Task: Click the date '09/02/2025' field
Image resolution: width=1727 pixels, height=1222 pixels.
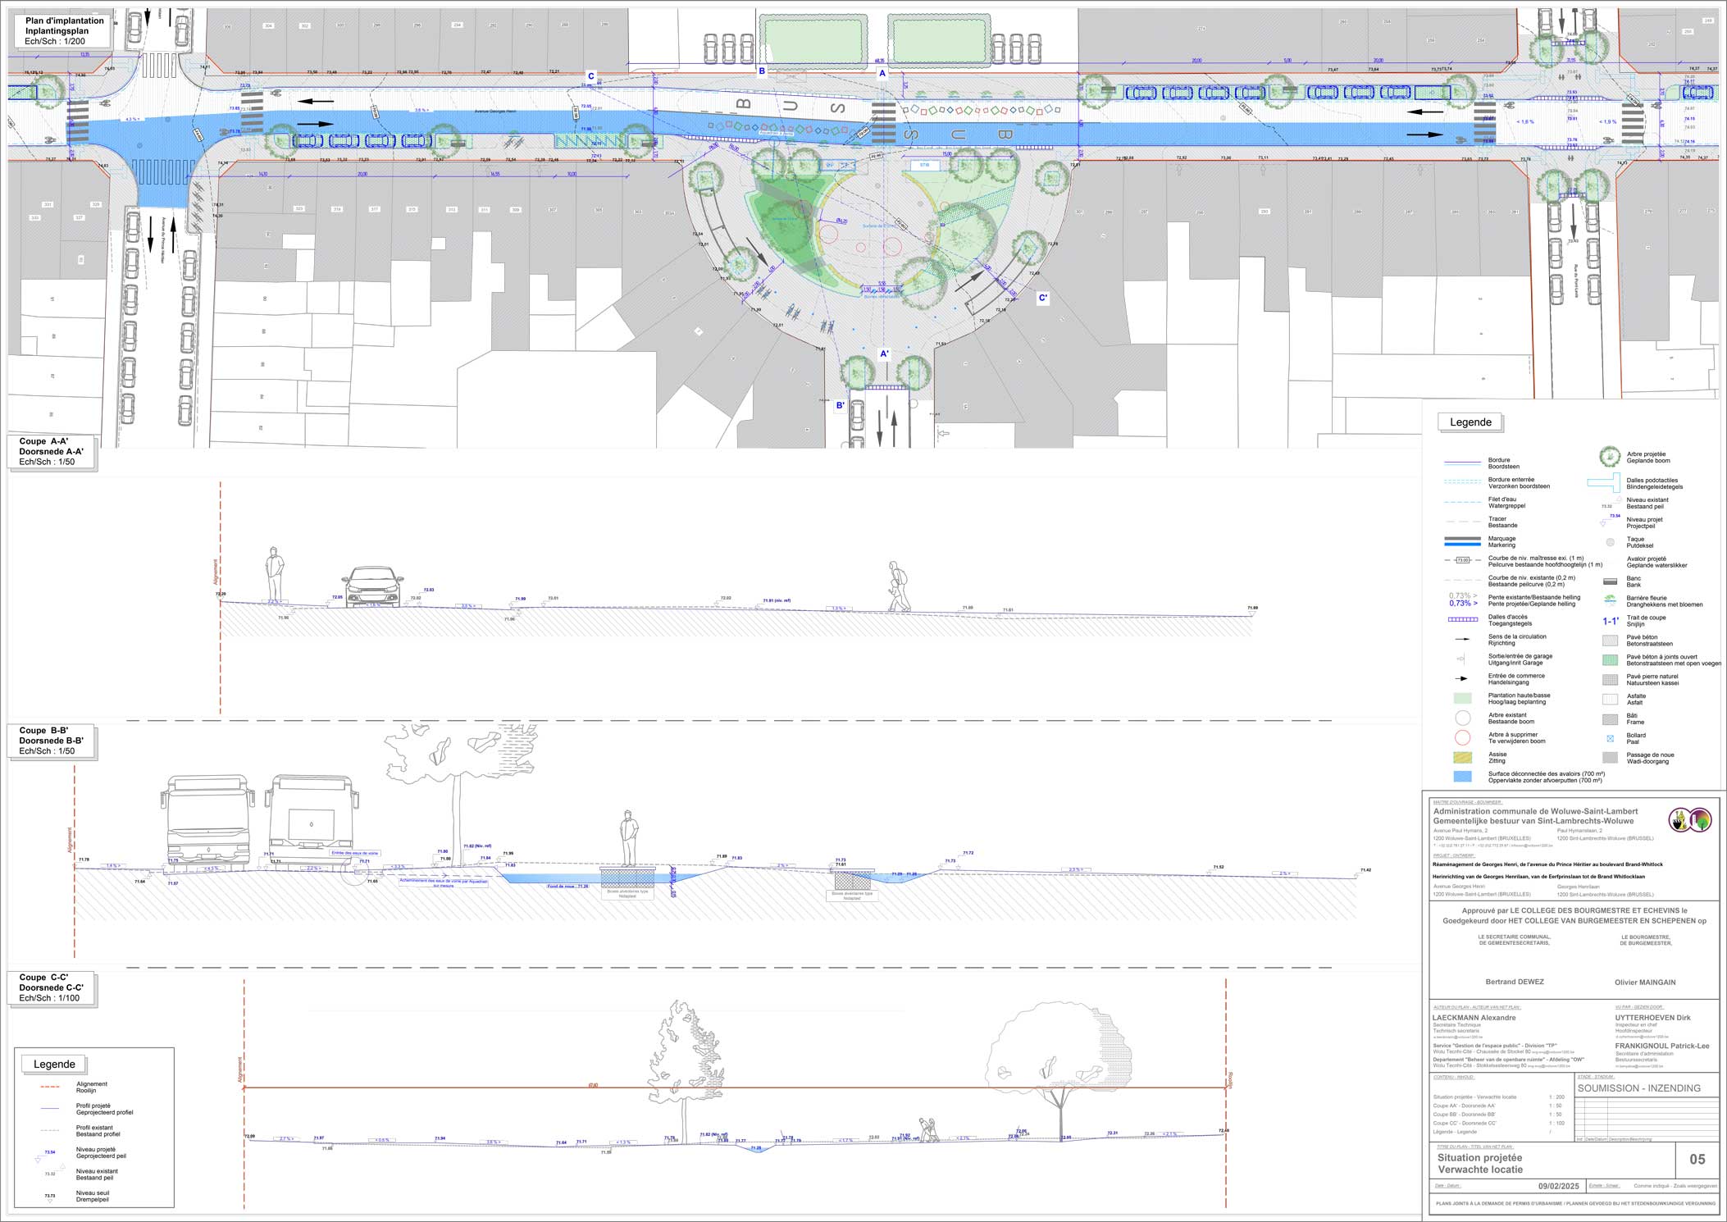Action: click(x=1558, y=1186)
